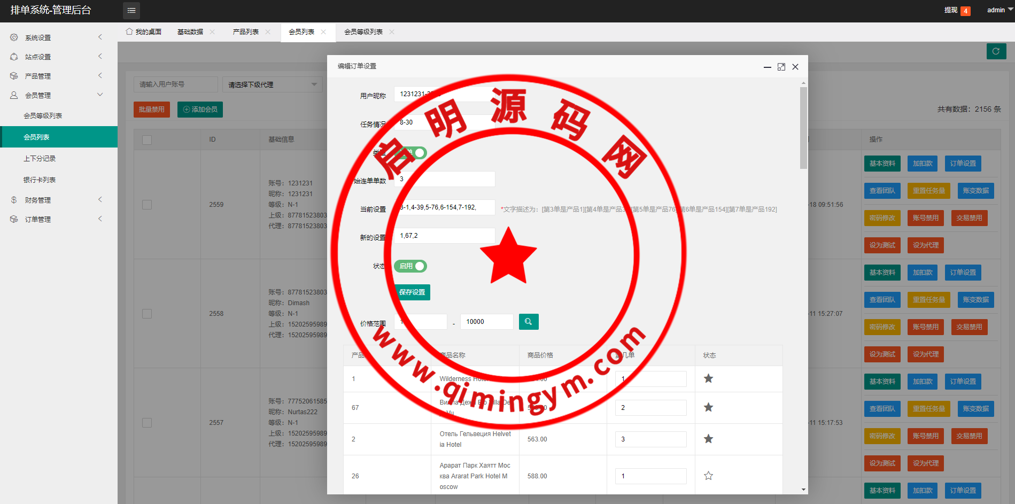1015x504 pixels.
Task: Open 银行卡列表 in the sidebar
Action: click(40, 180)
